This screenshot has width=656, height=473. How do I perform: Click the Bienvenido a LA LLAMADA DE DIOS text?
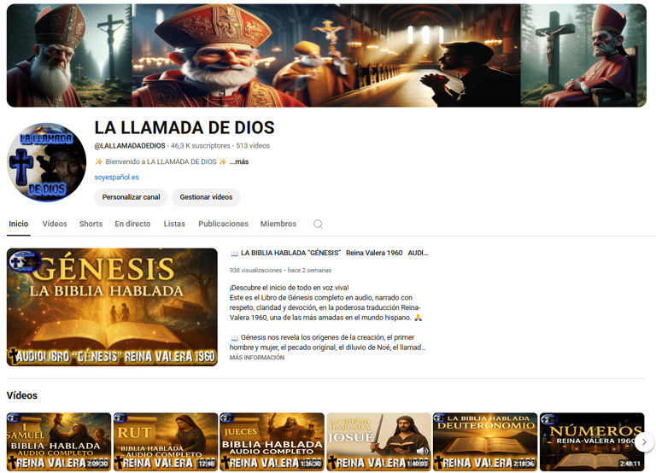(161, 162)
